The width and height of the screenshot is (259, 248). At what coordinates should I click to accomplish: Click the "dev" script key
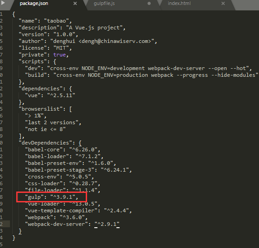click(x=32, y=68)
